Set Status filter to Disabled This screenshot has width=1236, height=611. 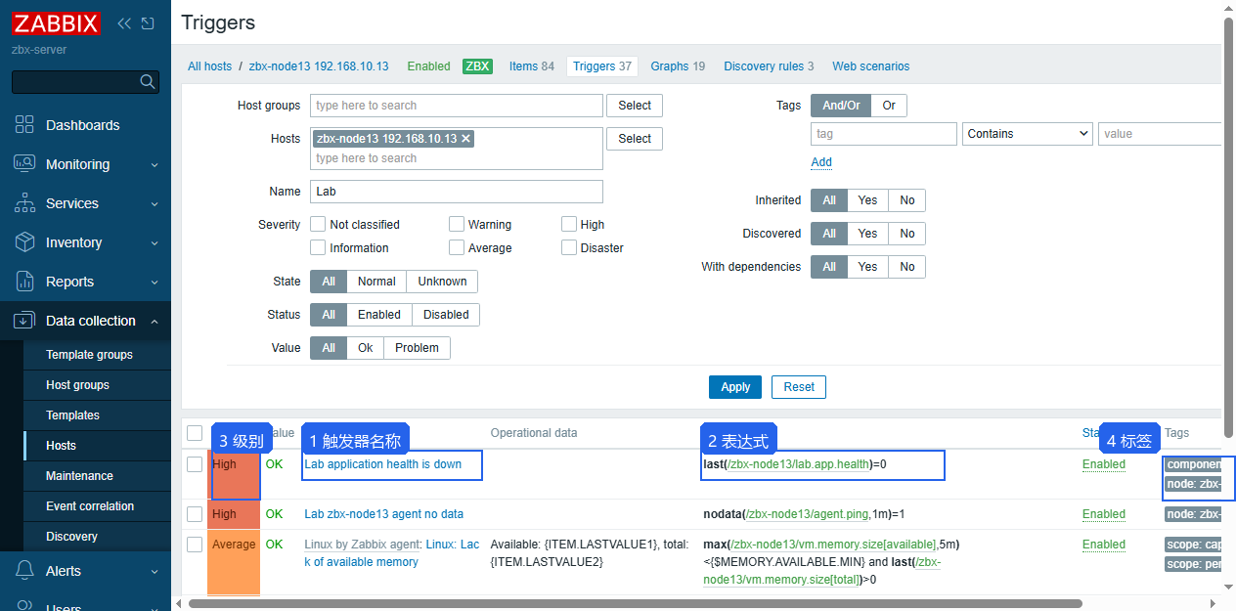pyautogui.click(x=446, y=315)
